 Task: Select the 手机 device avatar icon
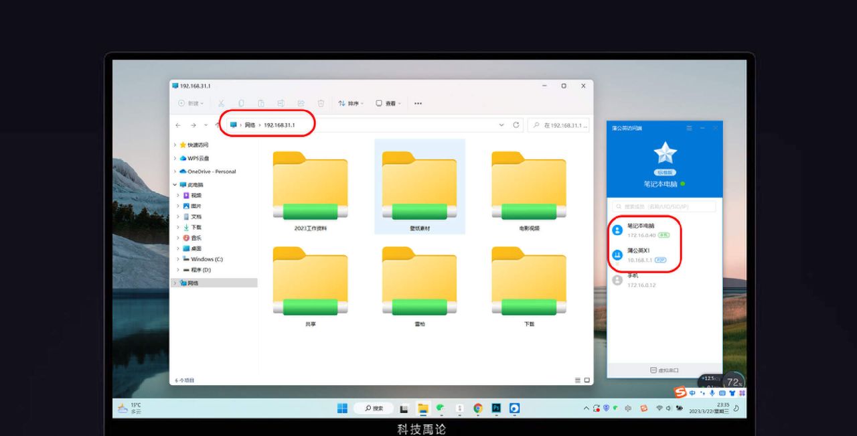(617, 280)
